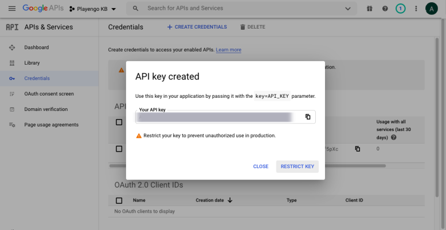Click the vertical page scrollbar

point(437,117)
